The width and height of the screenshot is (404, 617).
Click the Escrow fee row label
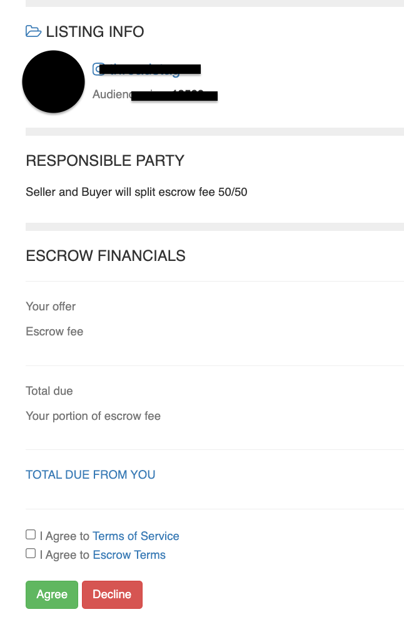point(54,331)
